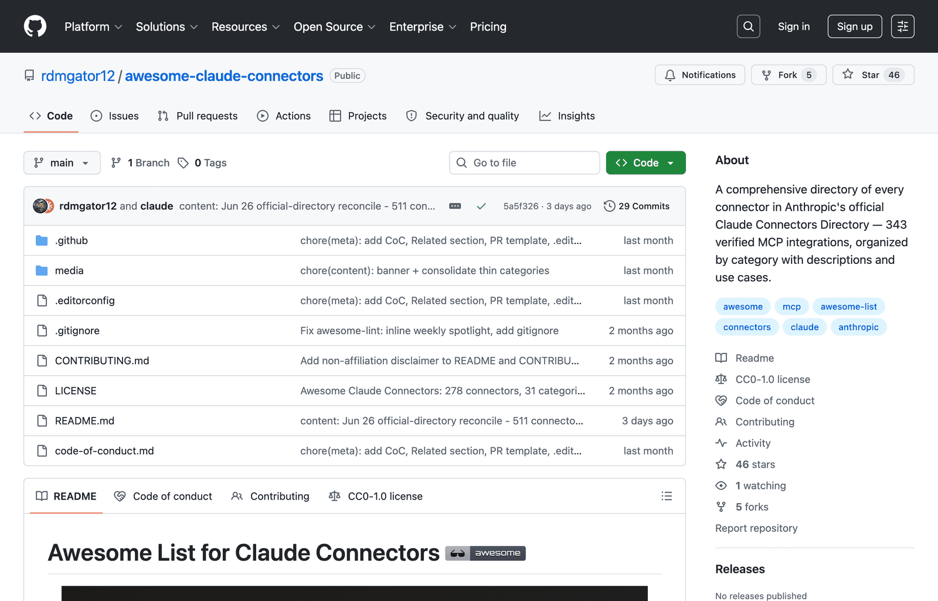Click the awesome badge next to heading

[485, 553]
